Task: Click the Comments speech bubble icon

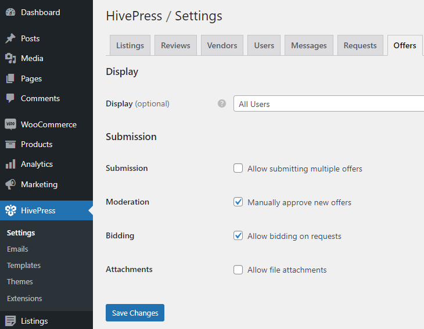Action: (10, 98)
